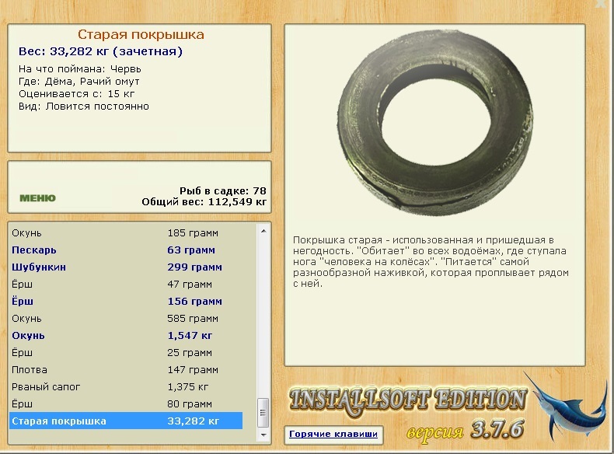
Task: Select the Ёрш 156 грамм row
Action: pyautogui.click(x=126, y=301)
